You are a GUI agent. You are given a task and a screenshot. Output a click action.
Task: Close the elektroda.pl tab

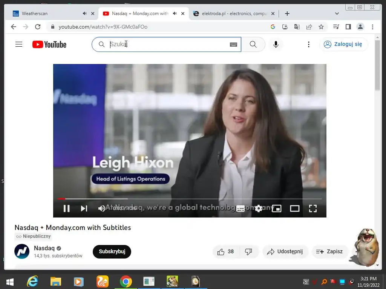point(273,14)
